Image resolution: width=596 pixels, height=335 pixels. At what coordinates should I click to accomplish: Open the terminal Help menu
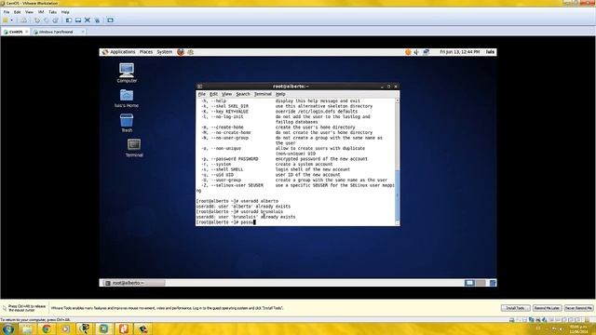tap(280, 94)
